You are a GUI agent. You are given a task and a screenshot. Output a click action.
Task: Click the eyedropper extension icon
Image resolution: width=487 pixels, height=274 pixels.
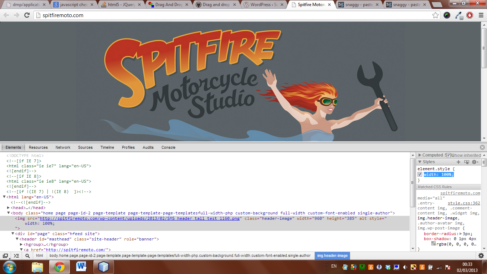[459, 15]
